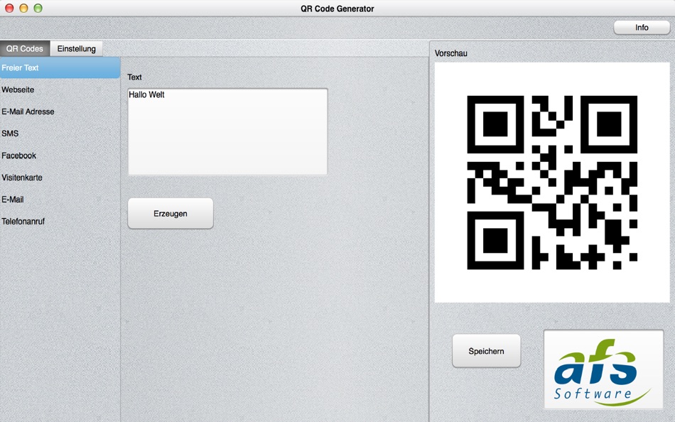Screen dimensions: 675x422
Task: Click the Vorschau label
Action: point(450,53)
